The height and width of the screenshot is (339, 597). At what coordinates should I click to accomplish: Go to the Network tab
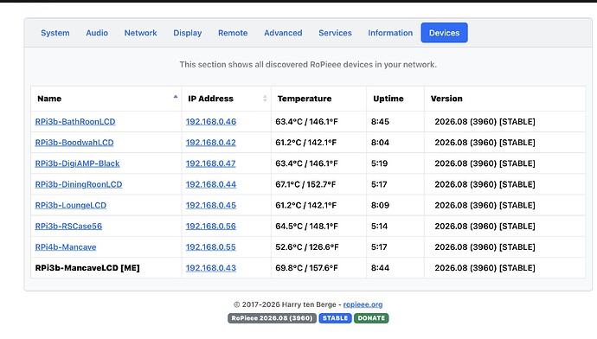coord(140,33)
